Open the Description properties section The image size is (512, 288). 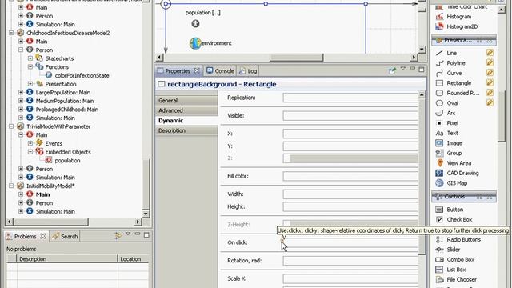tap(186, 130)
